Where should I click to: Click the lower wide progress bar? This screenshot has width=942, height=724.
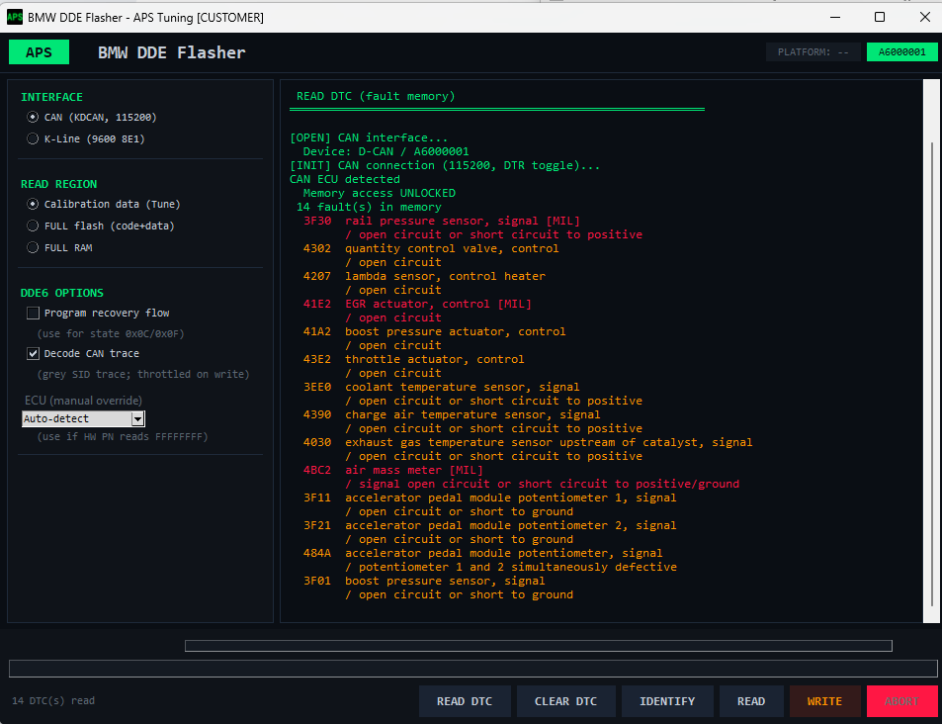(473, 669)
